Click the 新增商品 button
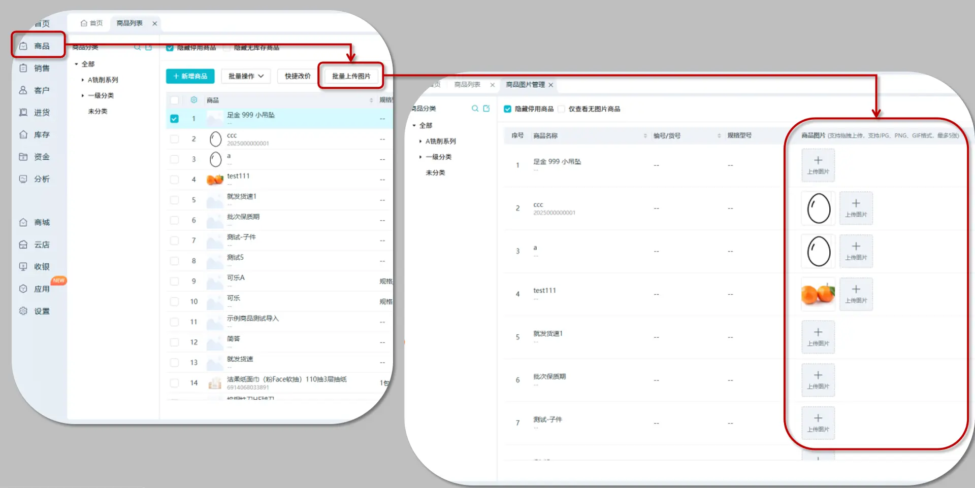975x488 pixels. 190,76
